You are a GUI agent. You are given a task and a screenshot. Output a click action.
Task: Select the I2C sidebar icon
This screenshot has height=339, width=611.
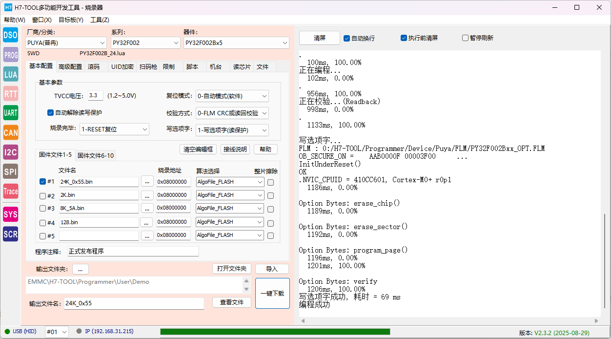(x=11, y=152)
